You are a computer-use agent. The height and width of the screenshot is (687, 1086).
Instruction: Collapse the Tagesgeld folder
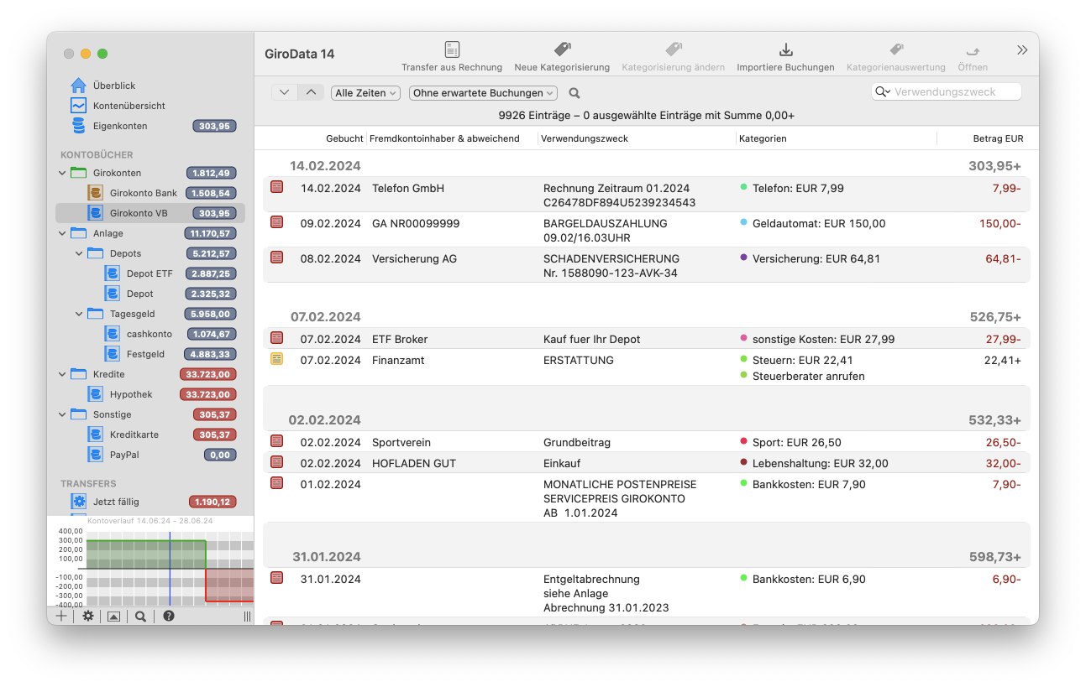pos(79,314)
